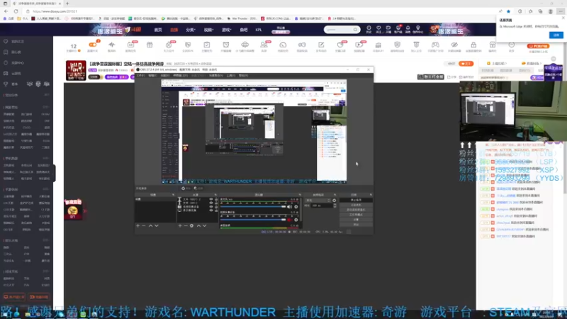Open the KPL nav item
This screenshot has height=319, width=567.
point(259,30)
